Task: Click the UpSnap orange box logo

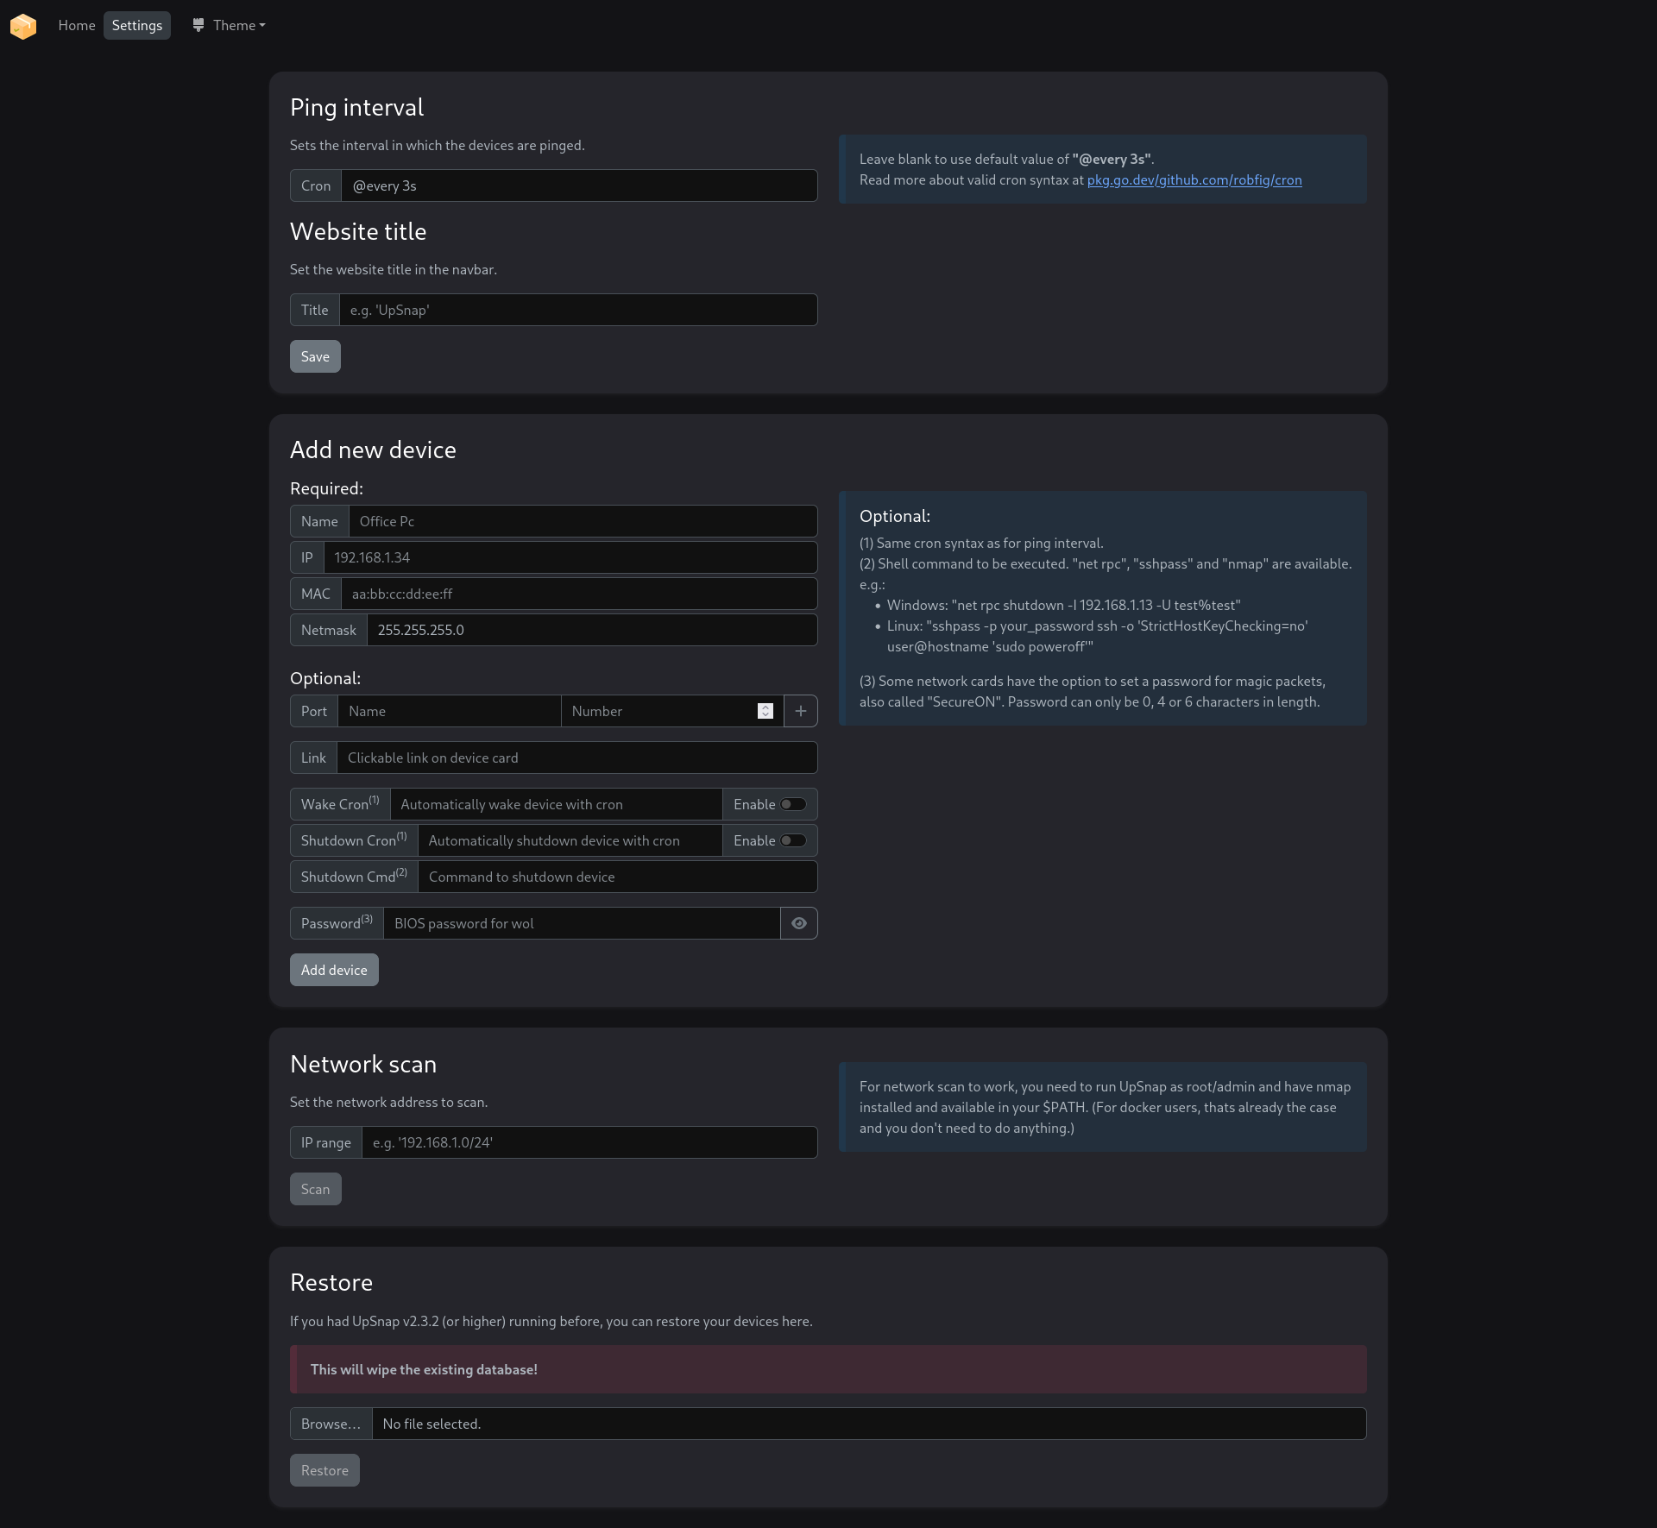Action: tap(23, 26)
